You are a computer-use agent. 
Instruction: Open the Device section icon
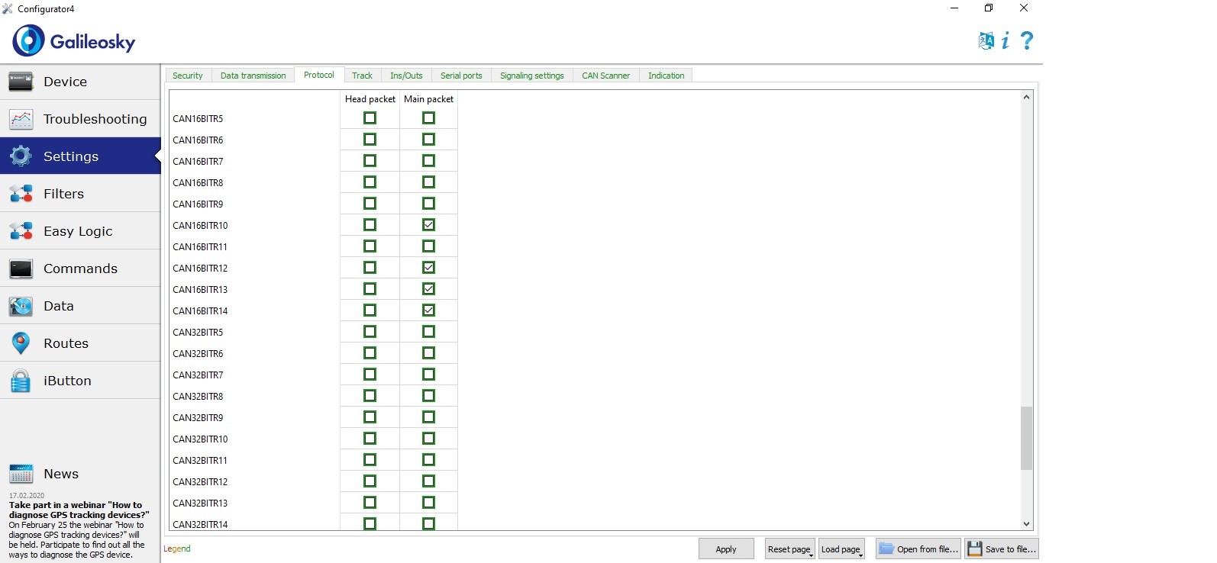[21, 82]
